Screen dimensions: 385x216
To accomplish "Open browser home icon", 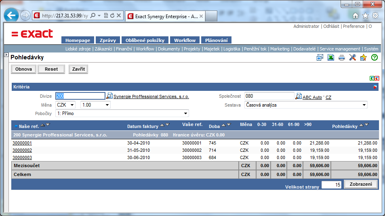I will pyautogui.click(x=355, y=16).
